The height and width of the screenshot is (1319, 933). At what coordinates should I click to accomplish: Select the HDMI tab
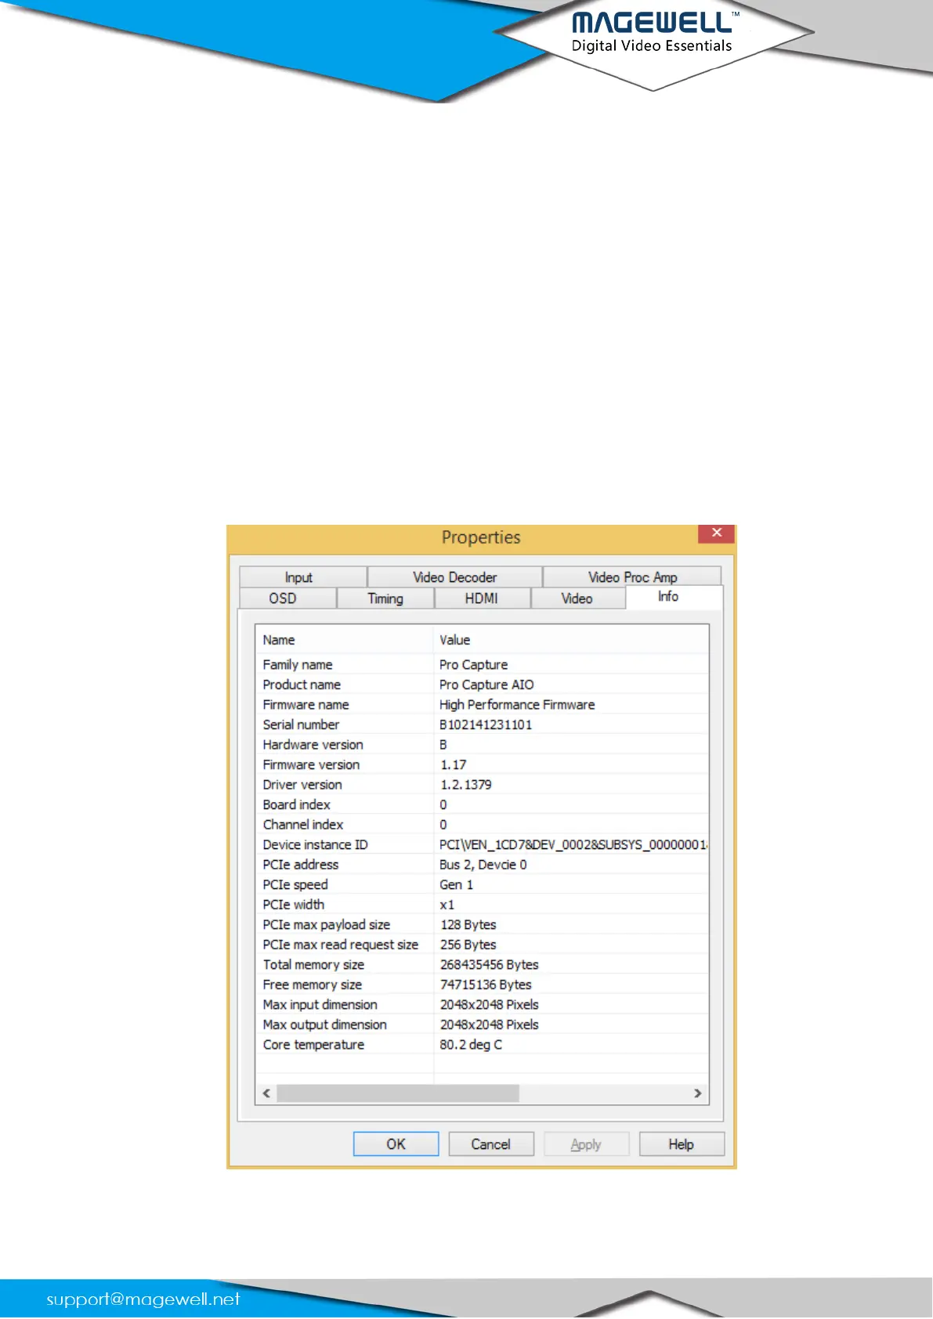[x=482, y=598]
